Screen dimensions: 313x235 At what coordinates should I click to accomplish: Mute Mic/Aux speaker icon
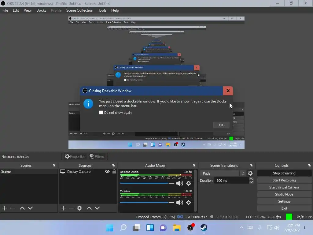click(x=180, y=203)
